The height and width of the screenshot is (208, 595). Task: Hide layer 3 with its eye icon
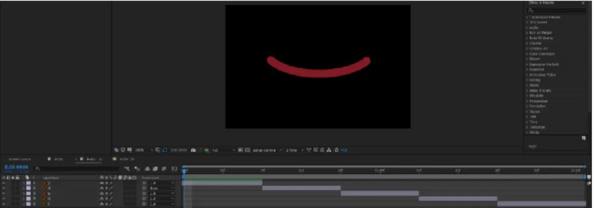click(4, 193)
